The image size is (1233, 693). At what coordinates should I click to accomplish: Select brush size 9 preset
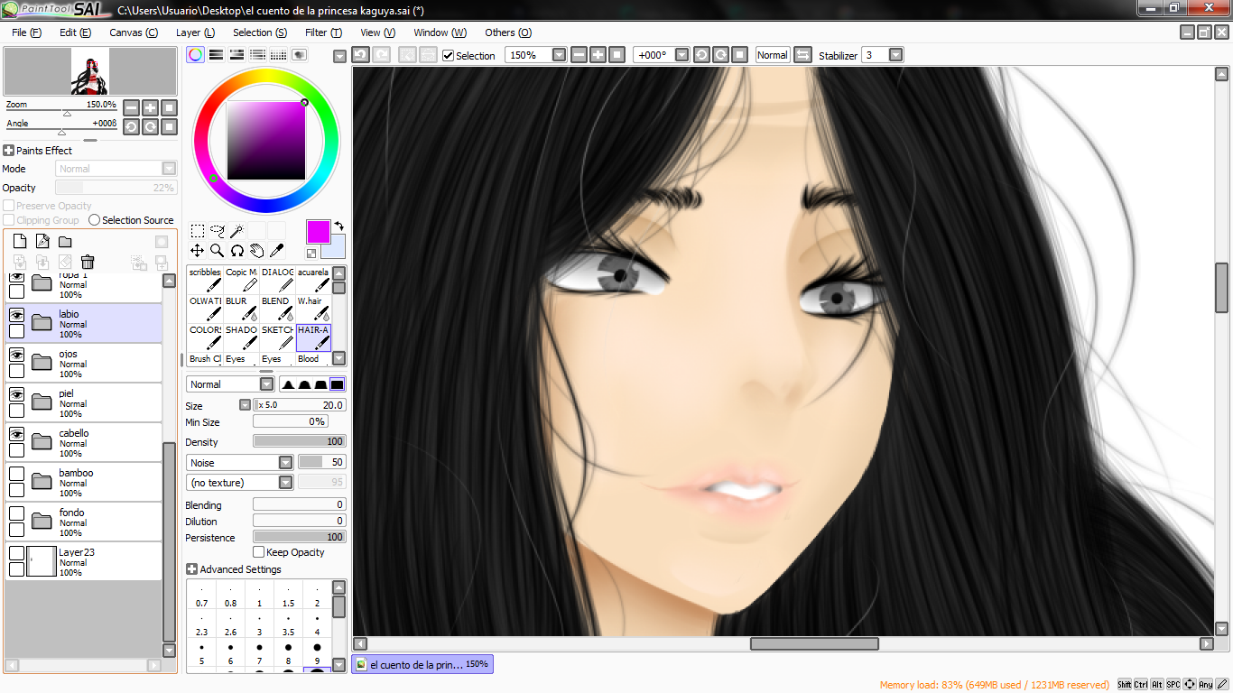point(317,653)
